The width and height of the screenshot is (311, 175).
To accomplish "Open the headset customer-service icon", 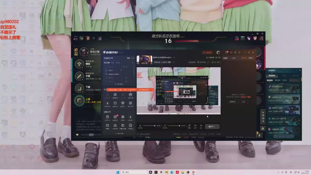I will (x=231, y=52).
